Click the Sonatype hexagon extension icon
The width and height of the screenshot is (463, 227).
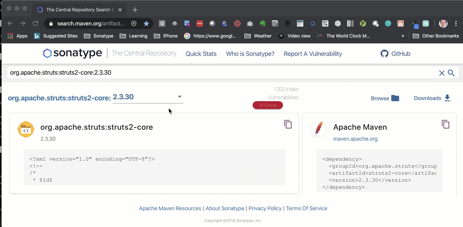(313, 23)
